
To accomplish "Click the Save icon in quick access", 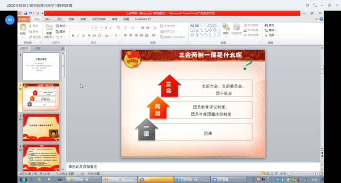I will pyautogui.click(x=25, y=13).
